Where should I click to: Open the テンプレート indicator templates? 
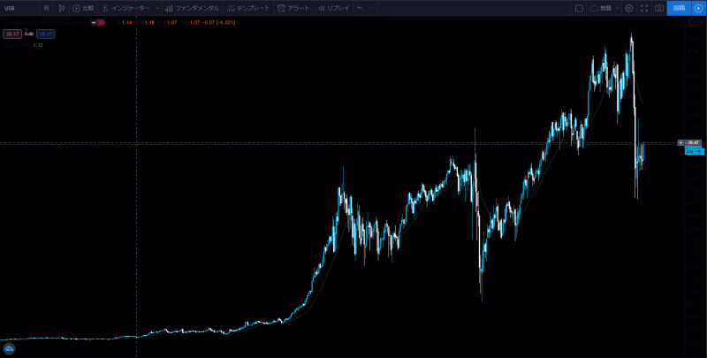point(249,8)
